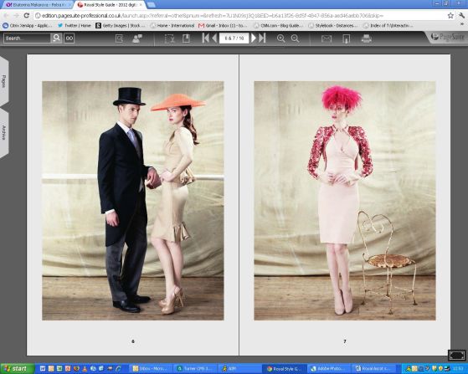468x374 pixels.
Task: Open a new browser tab
Action: pos(151,5)
